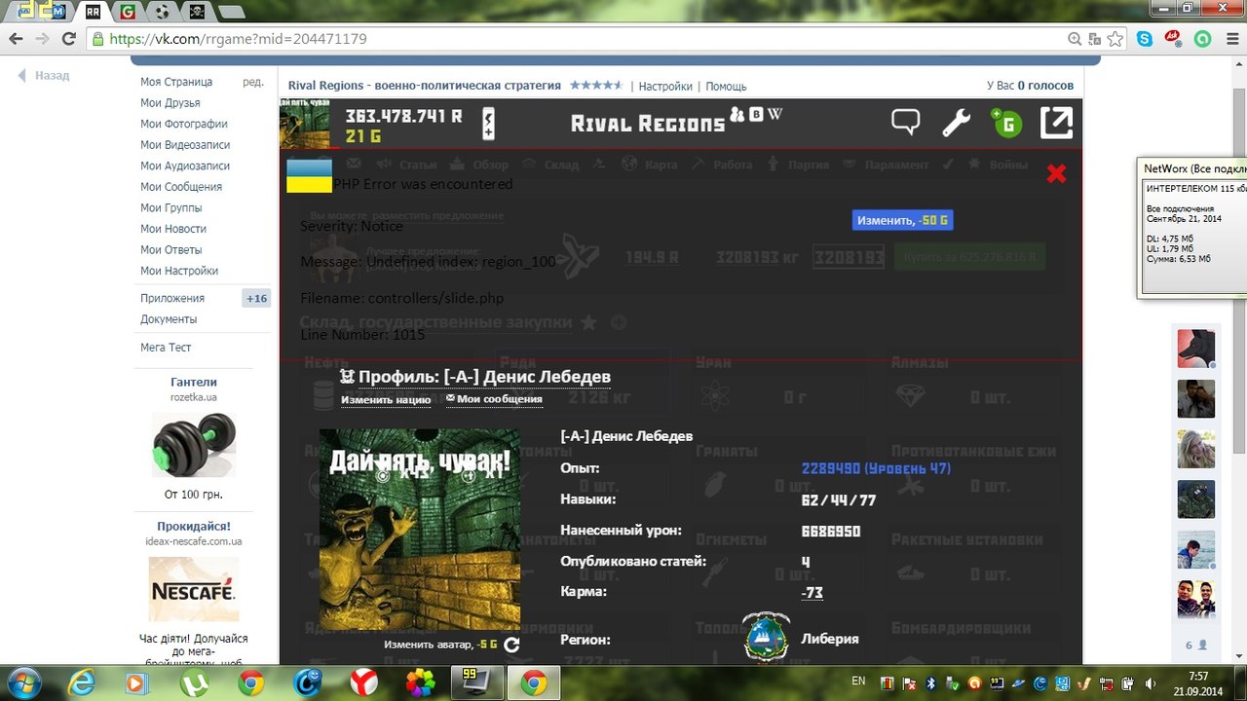Image resolution: width=1247 pixels, height=701 pixels.
Task: Open Chrome hamburger menu
Action: pos(1230,39)
